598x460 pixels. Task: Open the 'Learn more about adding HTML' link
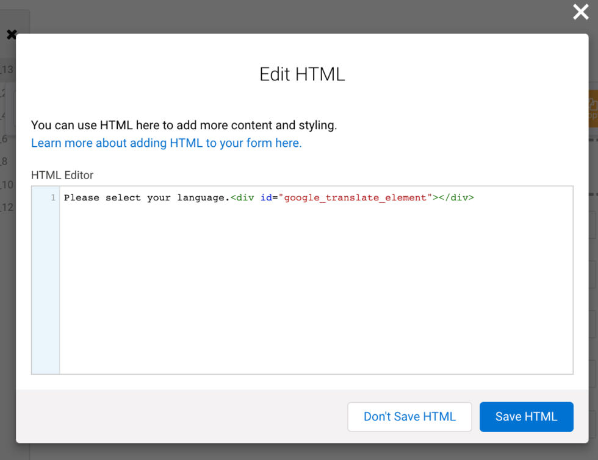point(166,143)
